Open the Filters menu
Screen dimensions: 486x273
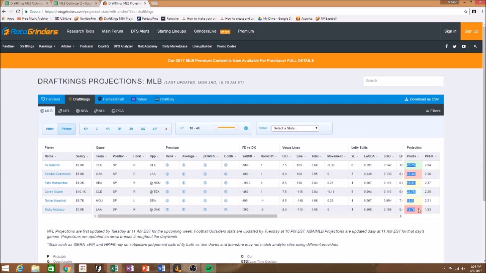pyautogui.click(x=433, y=111)
